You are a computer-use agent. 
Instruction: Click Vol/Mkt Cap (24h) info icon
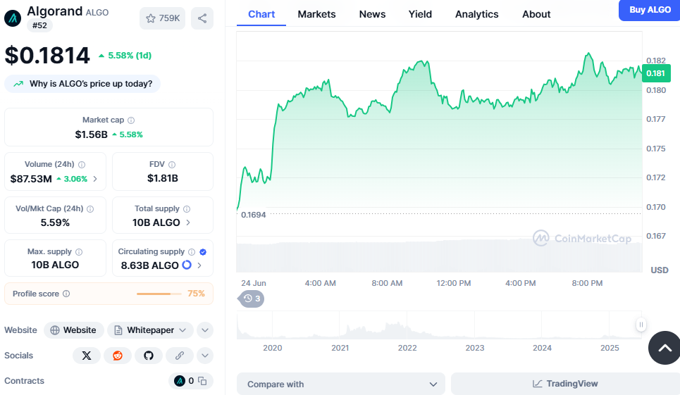90,209
